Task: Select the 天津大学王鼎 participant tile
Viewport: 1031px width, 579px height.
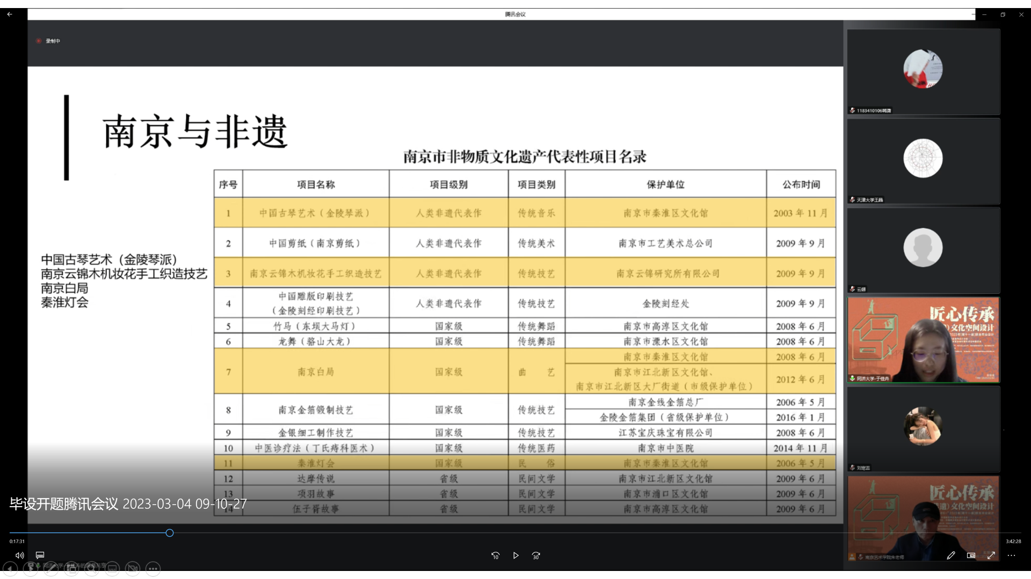Action: point(923,161)
